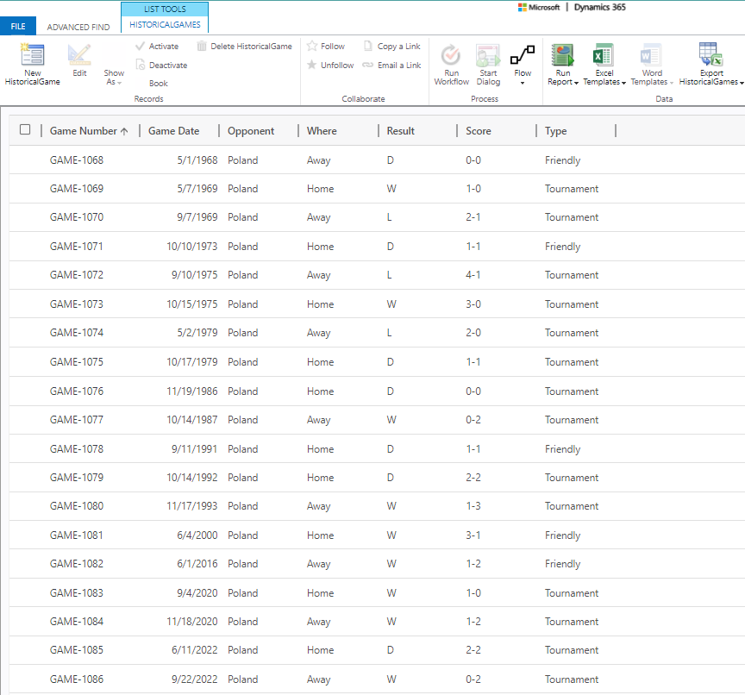745x695 pixels.
Task: Click Friendly in the GAME-1082 row
Action: tap(562, 563)
